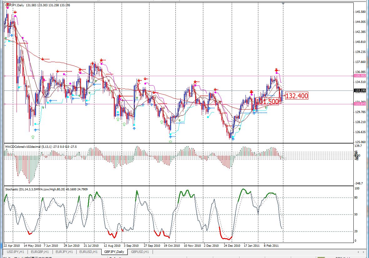Click the Stochastic scale level 80
The height and width of the screenshot is (258, 369).
click(356, 198)
